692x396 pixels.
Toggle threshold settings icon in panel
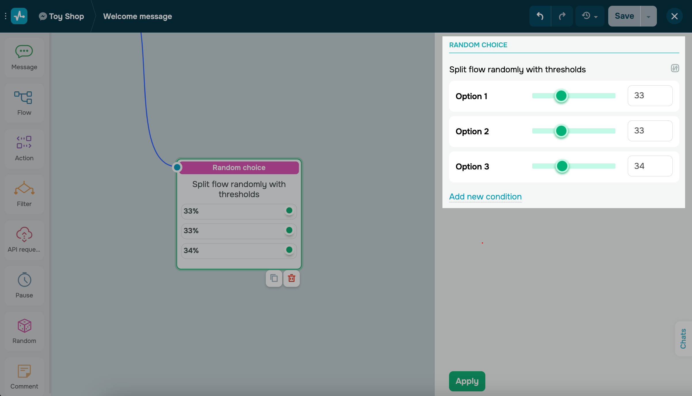pyautogui.click(x=675, y=68)
